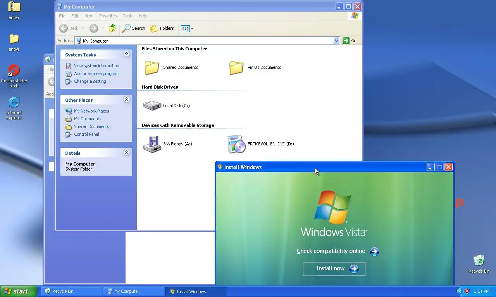Maximize the My Computer window
Screen dimensions: 496x297
348,7
